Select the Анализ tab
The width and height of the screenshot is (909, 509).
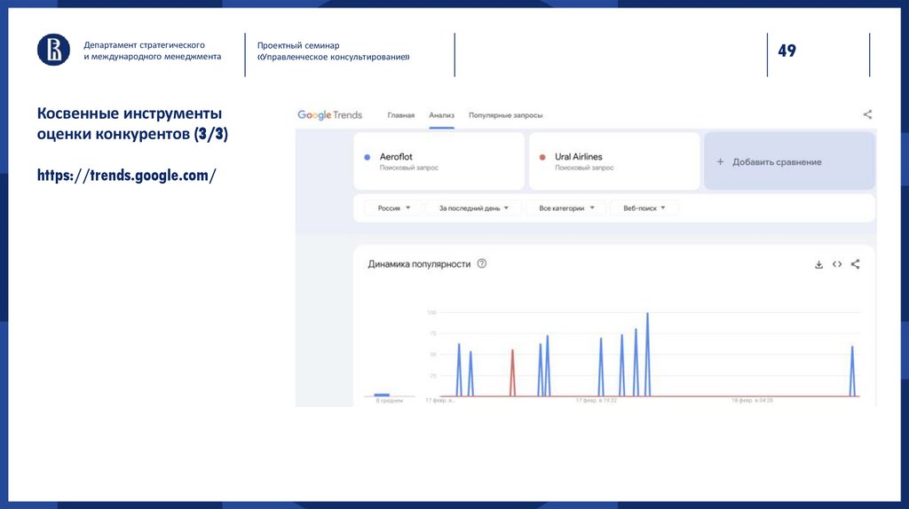click(442, 115)
